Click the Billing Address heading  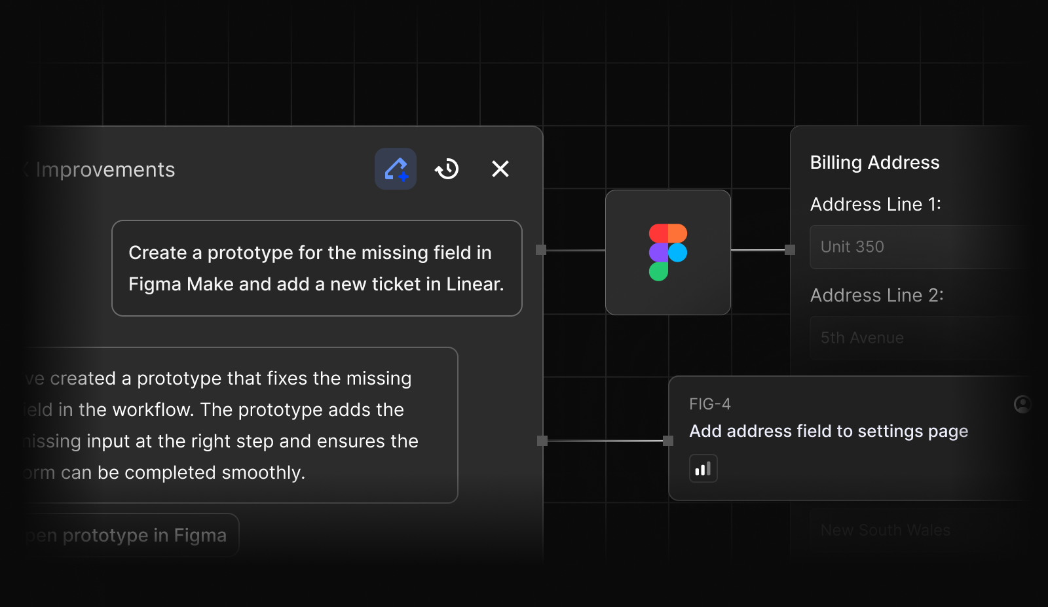[x=874, y=162]
